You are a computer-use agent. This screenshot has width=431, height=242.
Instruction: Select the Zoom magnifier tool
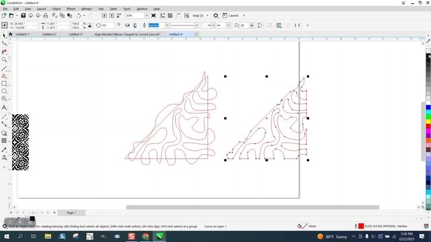click(x=5, y=60)
